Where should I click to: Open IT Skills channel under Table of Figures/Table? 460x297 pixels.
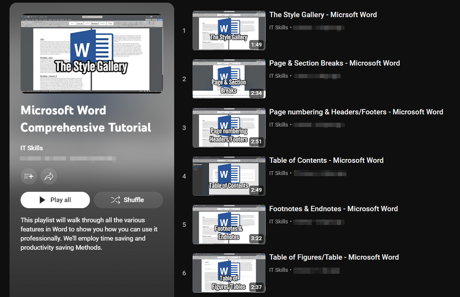click(x=279, y=270)
